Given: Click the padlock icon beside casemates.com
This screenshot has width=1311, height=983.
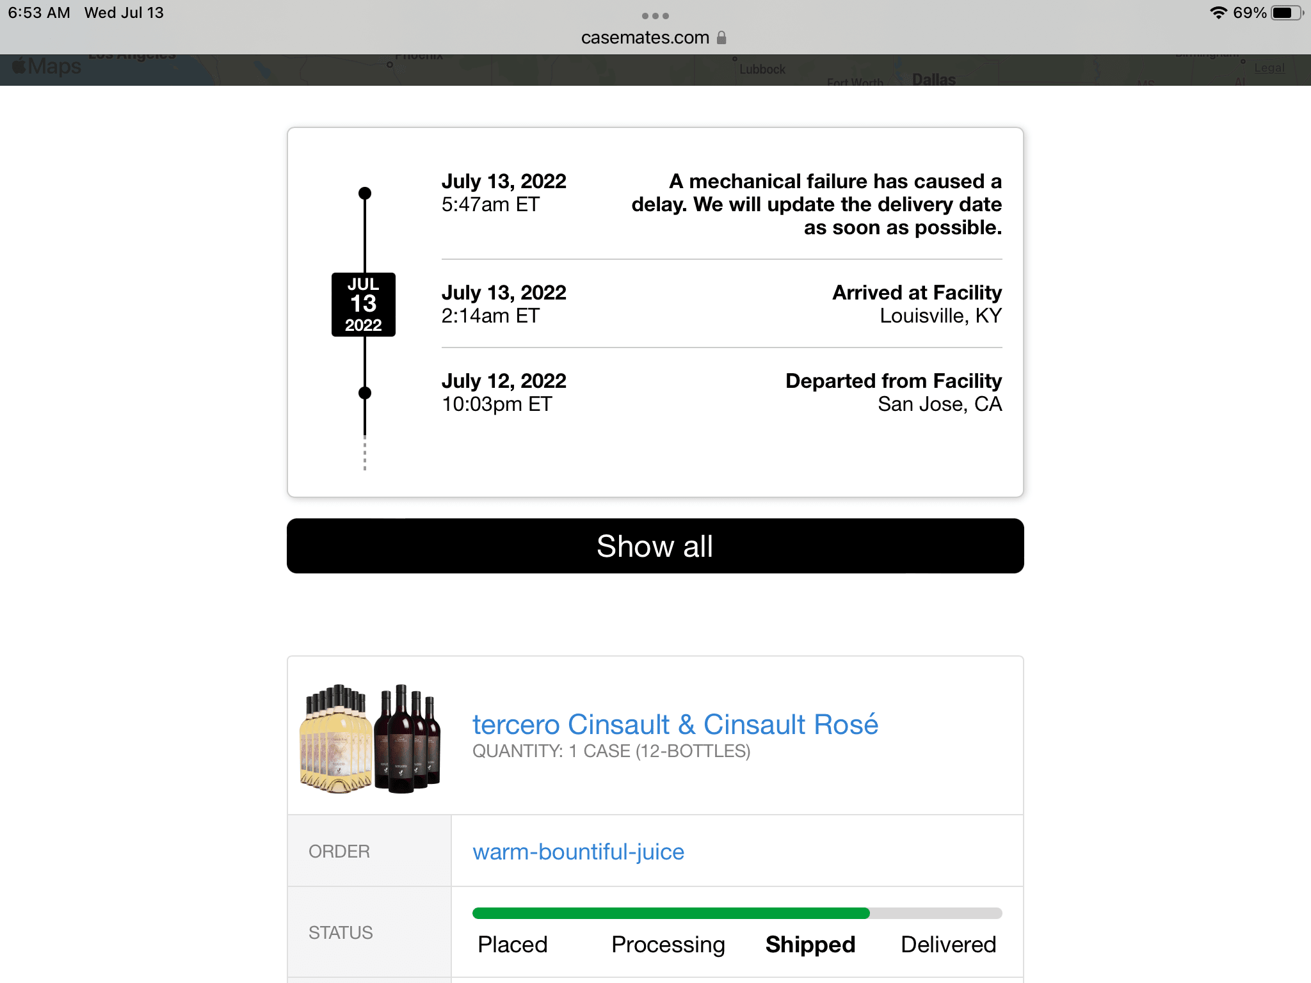Looking at the screenshot, I should click(x=723, y=37).
